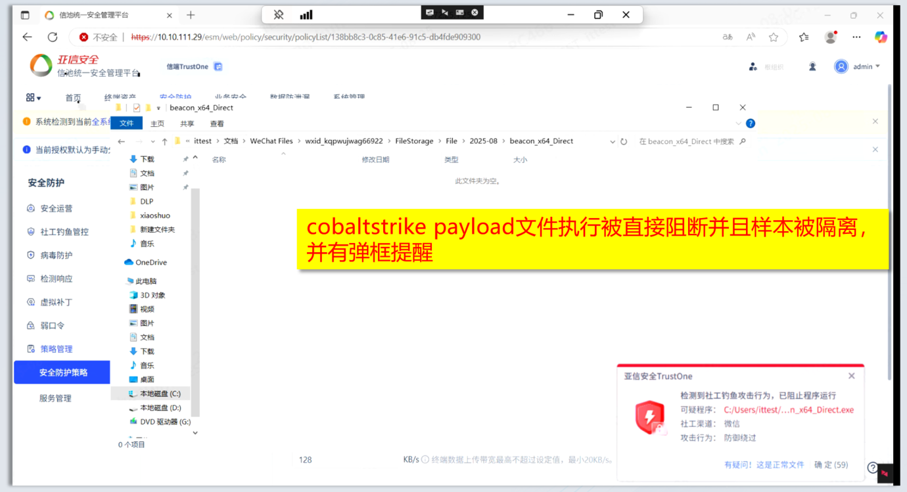Expand the Explorer address history dropdown
907x492 pixels.
click(x=613, y=141)
